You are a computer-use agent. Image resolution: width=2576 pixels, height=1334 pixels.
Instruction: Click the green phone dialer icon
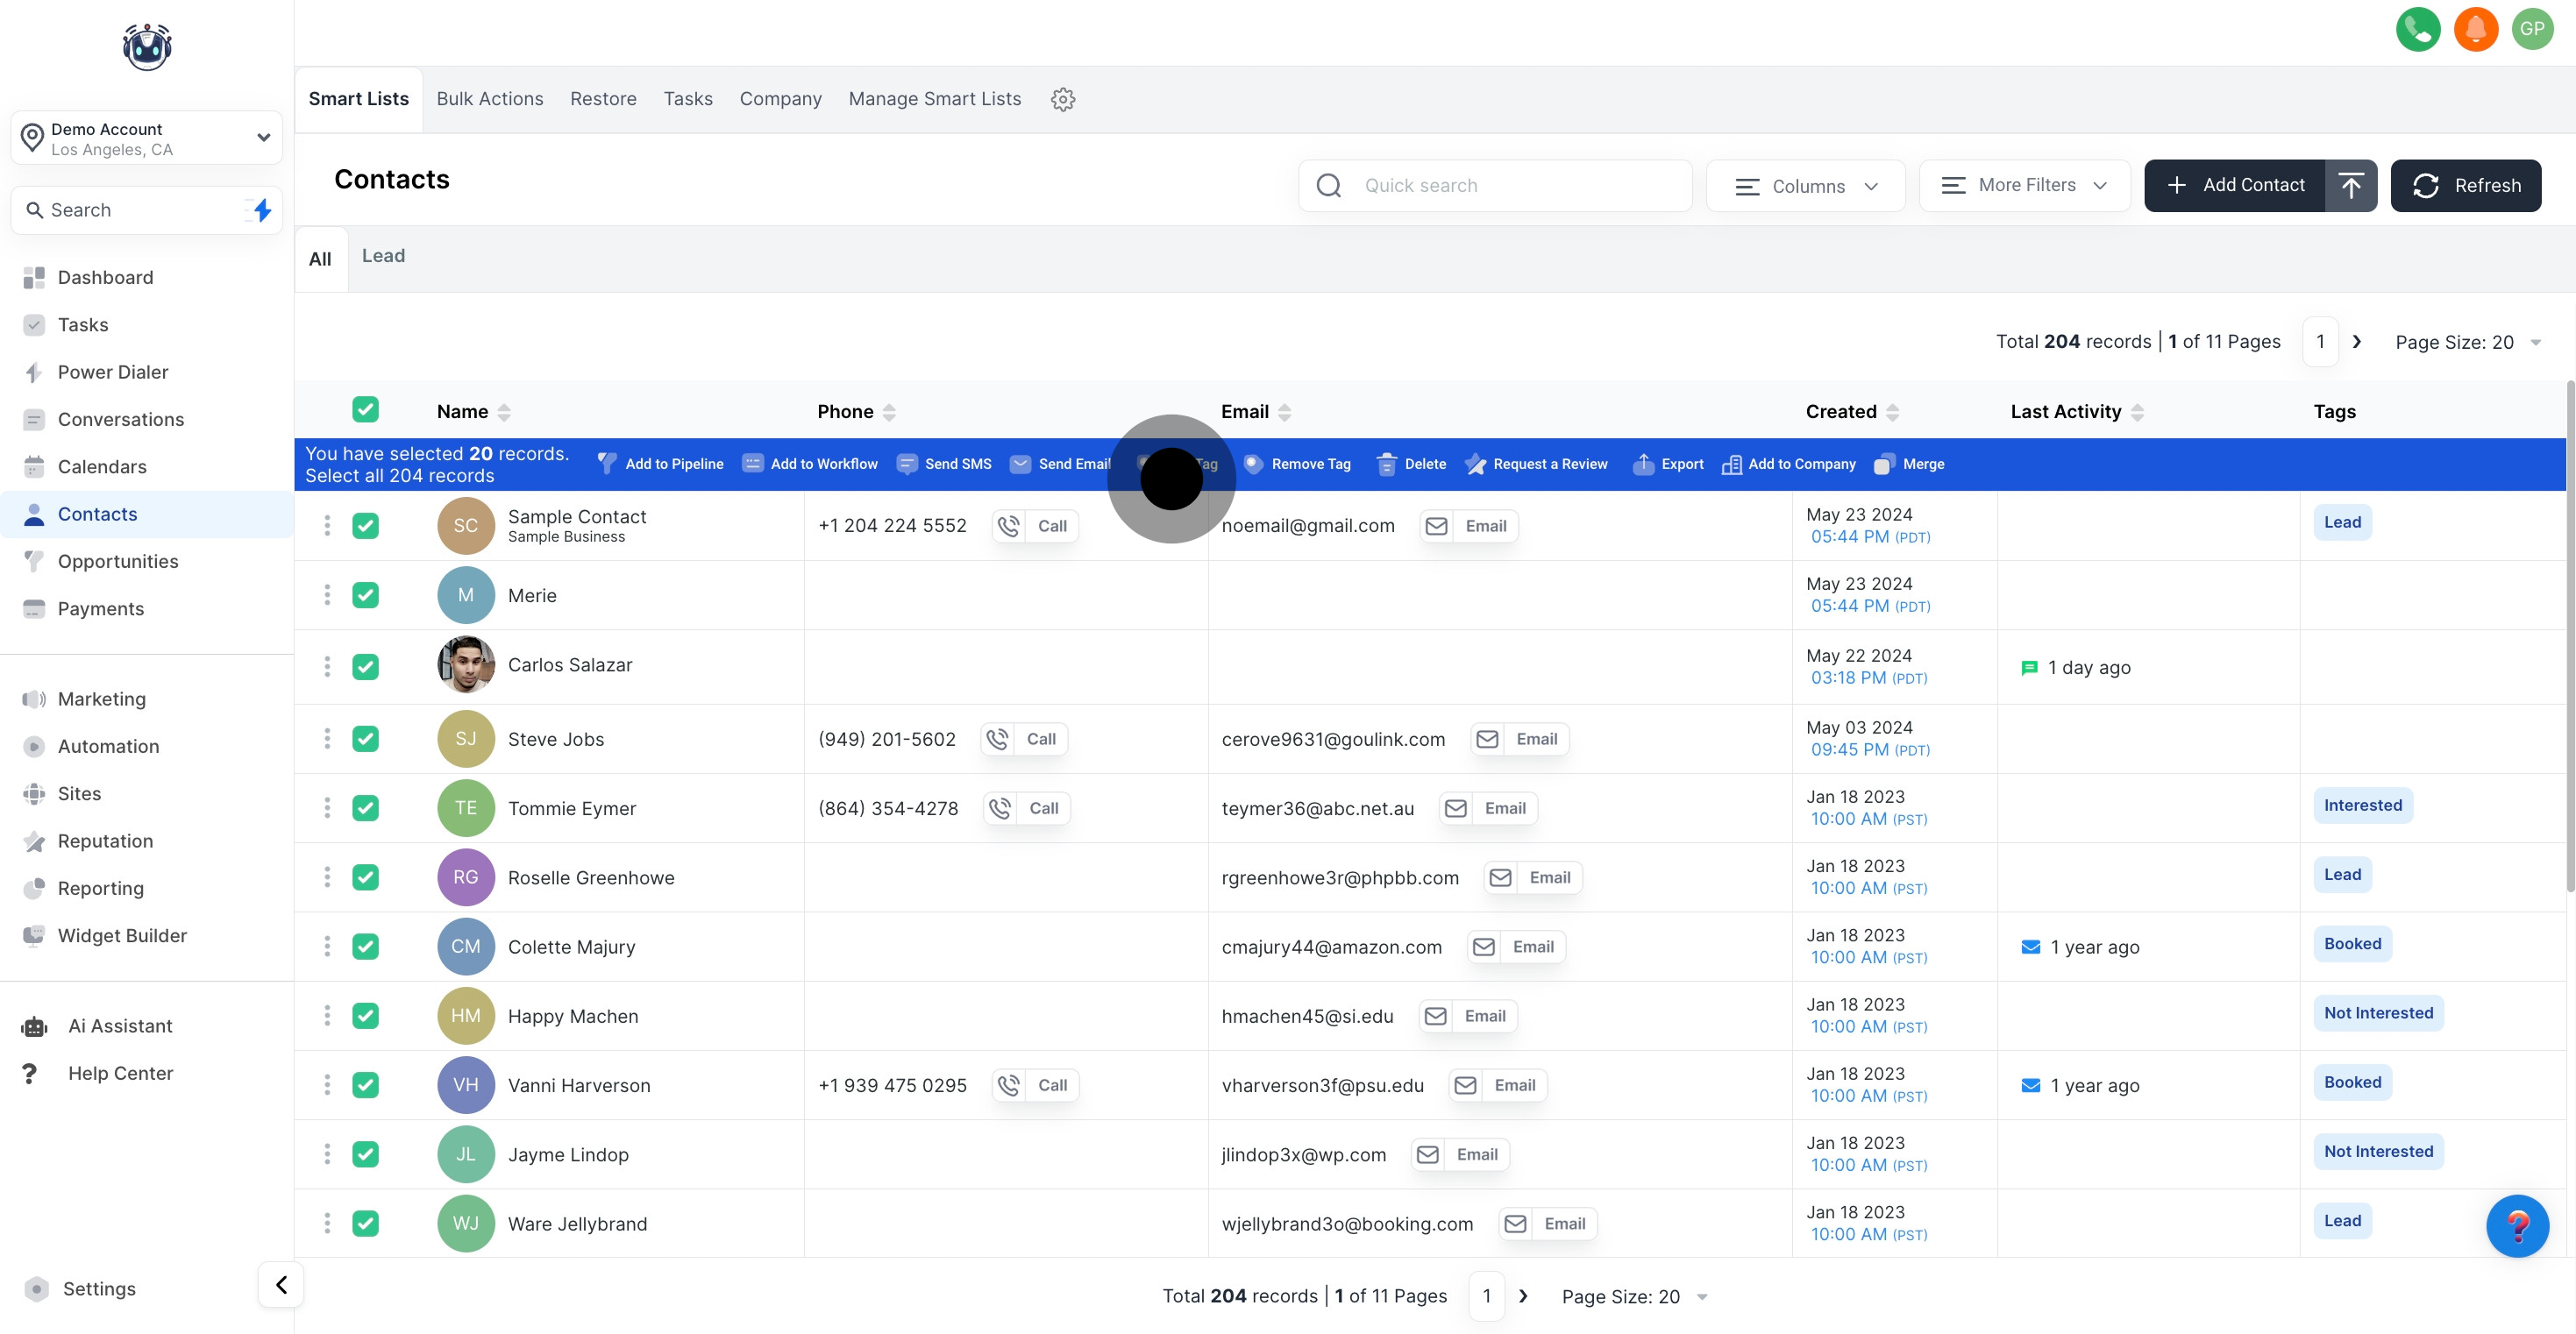click(x=2417, y=29)
